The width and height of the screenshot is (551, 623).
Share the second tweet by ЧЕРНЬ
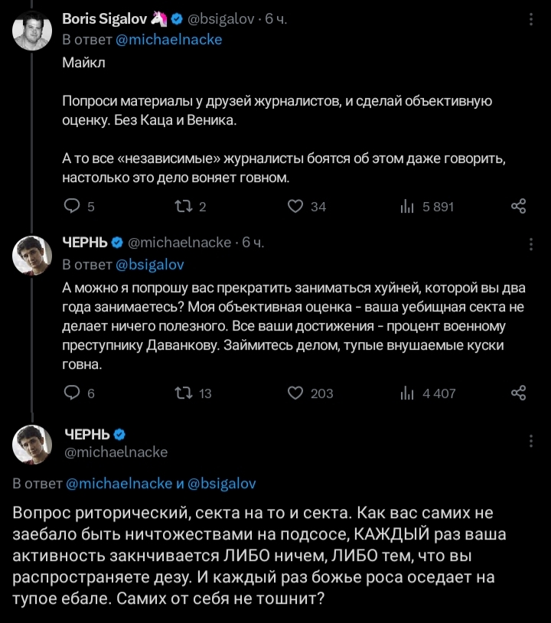point(518,393)
